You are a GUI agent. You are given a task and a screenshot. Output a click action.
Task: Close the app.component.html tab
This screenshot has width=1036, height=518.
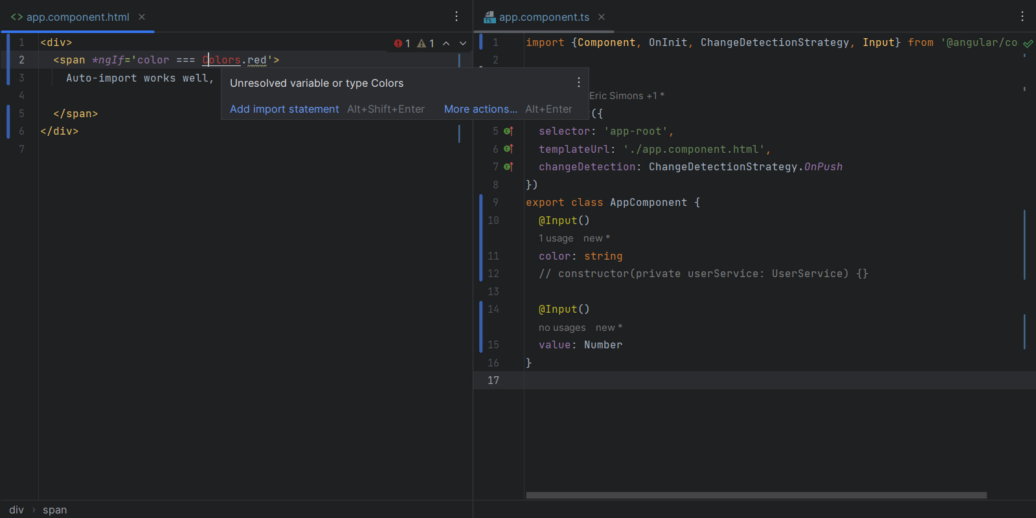[142, 17]
